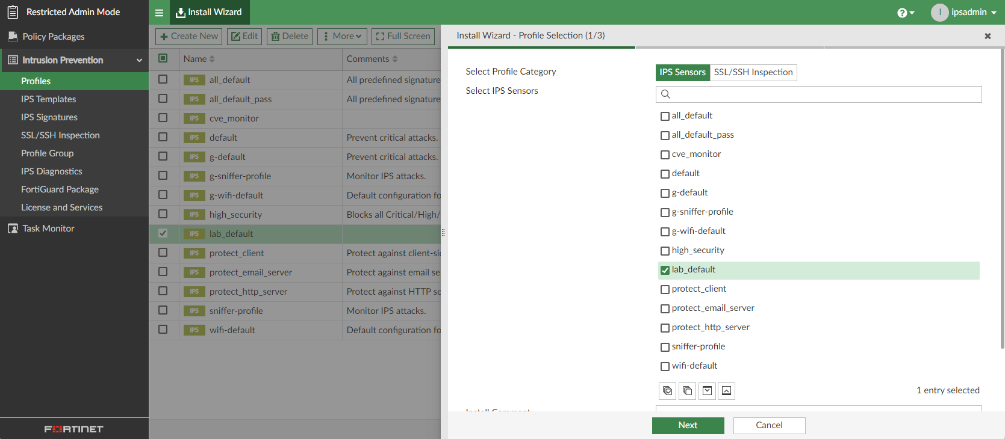Uncheck lab_default in the wizard sensor list
This screenshot has width=1005, height=439.
665,270
